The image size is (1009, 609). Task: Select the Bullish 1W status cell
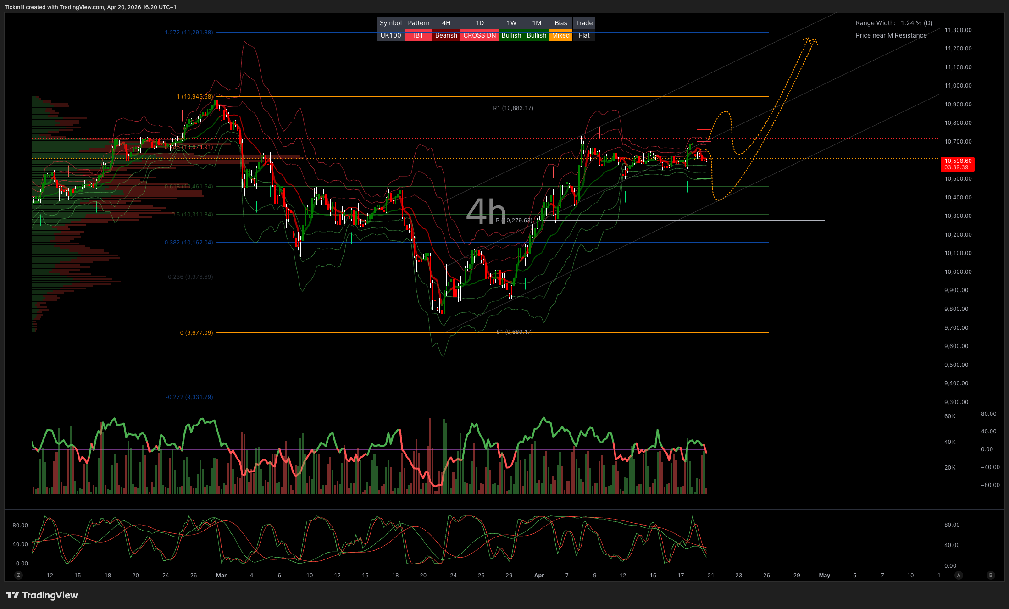[x=511, y=35]
